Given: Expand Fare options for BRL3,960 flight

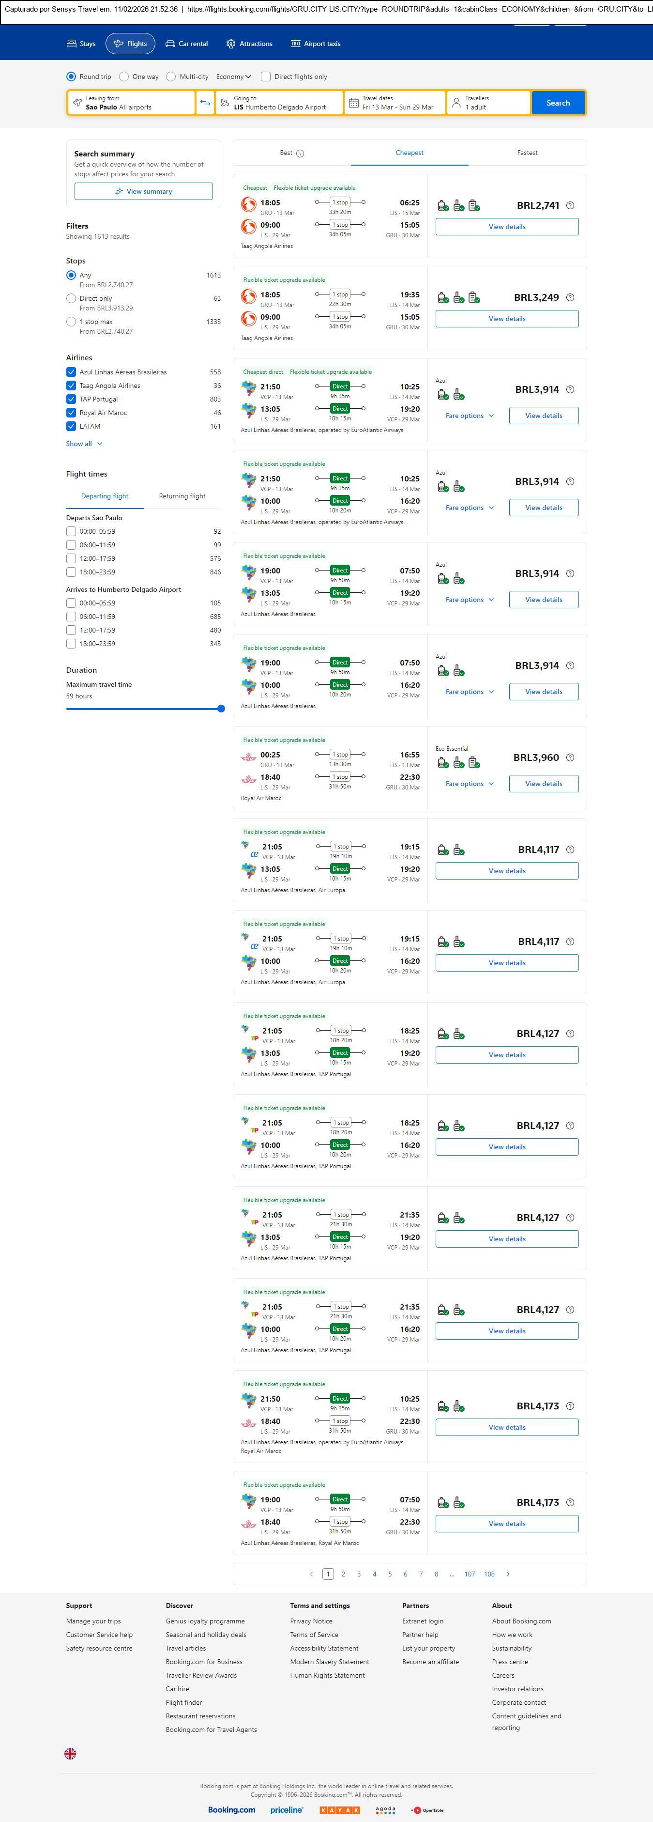Looking at the screenshot, I should (x=469, y=784).
